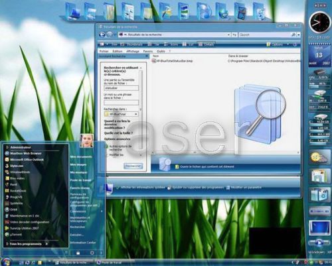
Task: Open Poste de travail link in Start menu
Action: [x=80, y=180]
